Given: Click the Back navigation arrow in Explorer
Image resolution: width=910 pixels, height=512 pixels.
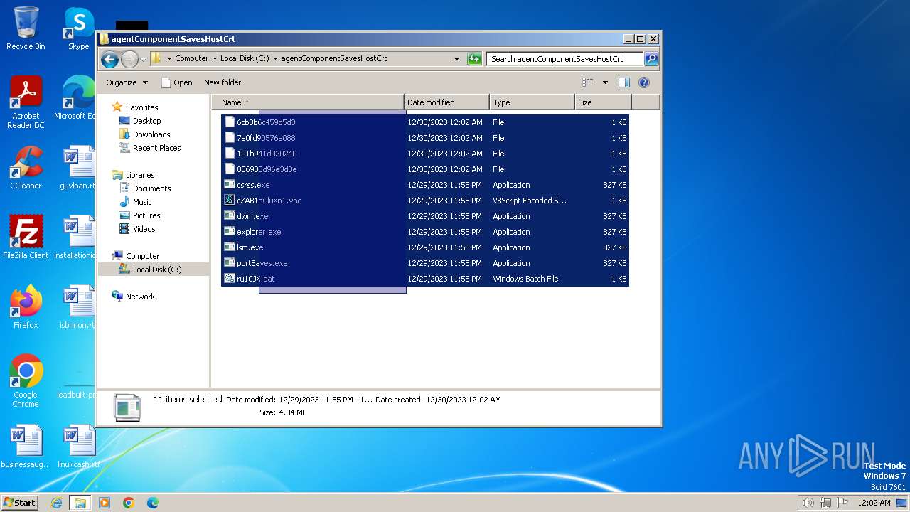Looking at the screenshot, I should click(x=109, y=59).
